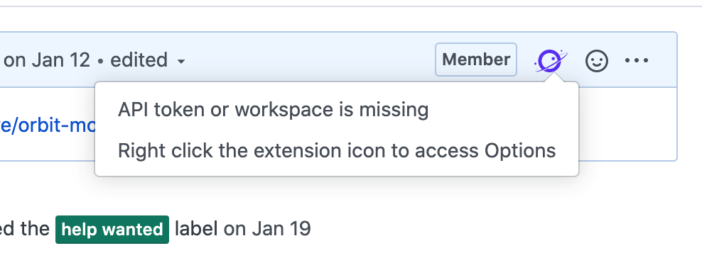Click 'API token or workspace is missing' message
The width and height of the screenshot is (702, 258).
pyautogui.click(x=273, y=110)
